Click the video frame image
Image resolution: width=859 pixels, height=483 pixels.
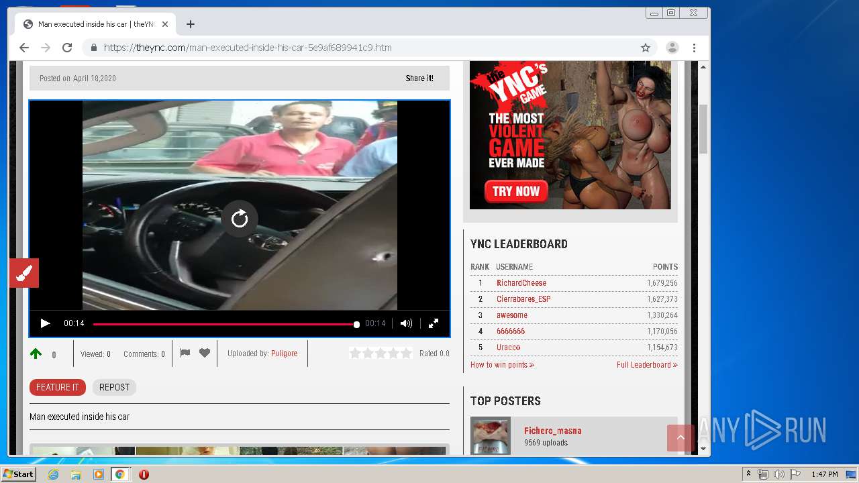(240, 205)
